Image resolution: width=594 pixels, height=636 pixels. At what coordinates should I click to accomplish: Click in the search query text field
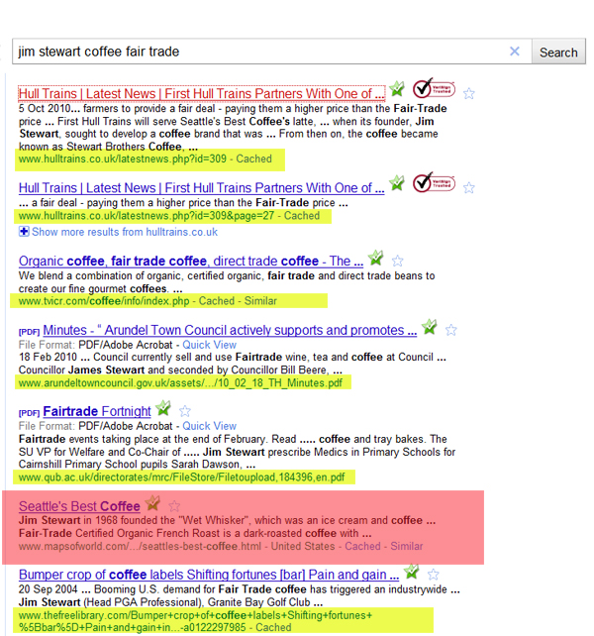pos(257,52)
